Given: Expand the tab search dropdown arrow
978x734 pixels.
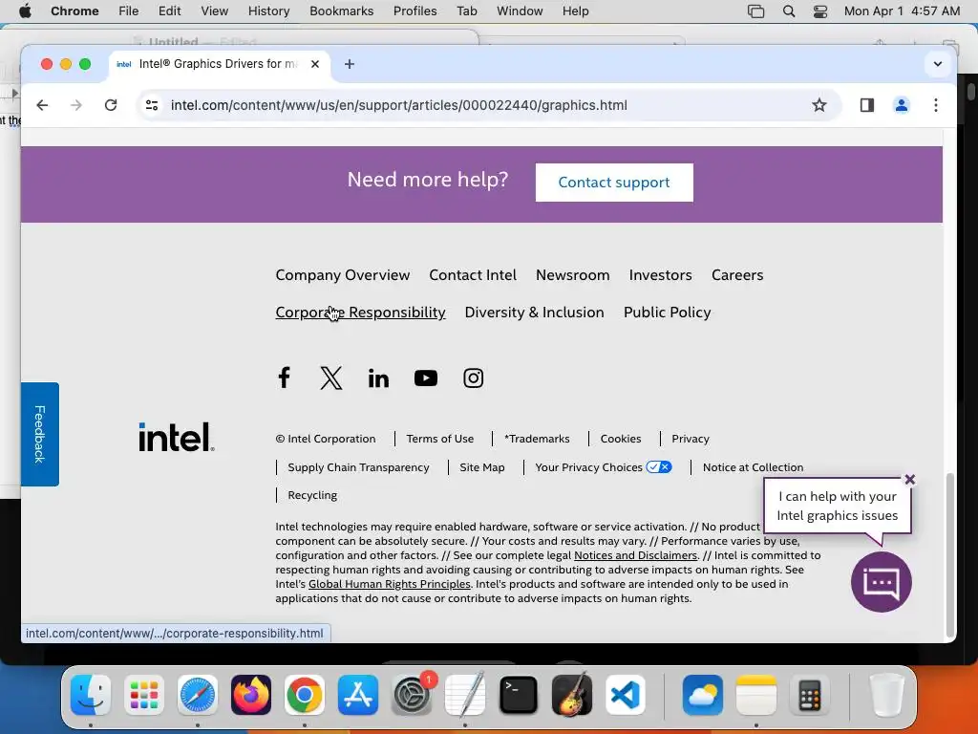Looking at the screenshot, I should coord(938,64).
